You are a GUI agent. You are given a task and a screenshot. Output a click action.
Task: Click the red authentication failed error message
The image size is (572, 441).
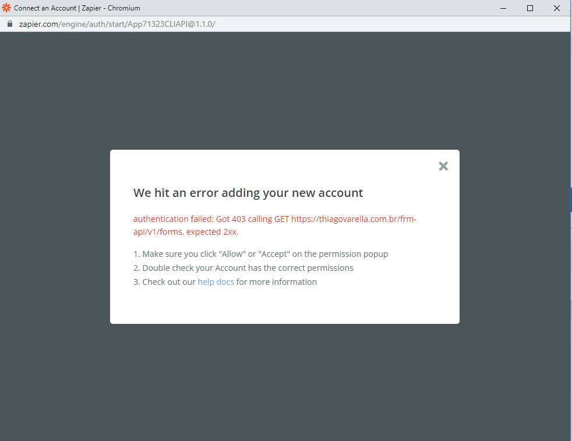pyautogui.click(x=275, y=225)
